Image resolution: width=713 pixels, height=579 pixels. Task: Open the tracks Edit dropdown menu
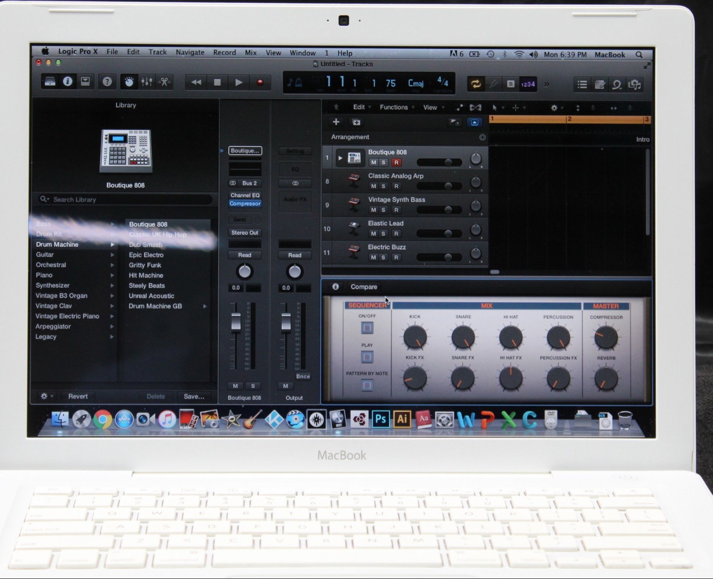click(362, 107)
